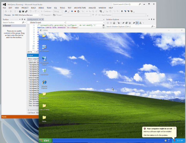Clear all bookmarks icon in toolbar
The width and height of the screenshot is (186, 143).
(x=132, y=11)
